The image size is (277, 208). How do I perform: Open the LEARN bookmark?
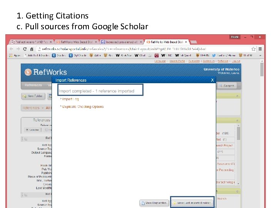pyautogui.click(x=203, y=55)
